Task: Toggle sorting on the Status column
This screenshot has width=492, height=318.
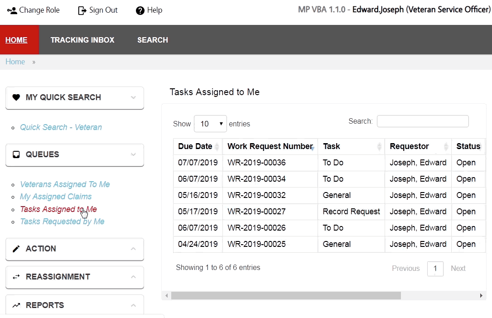Action: 468,146
